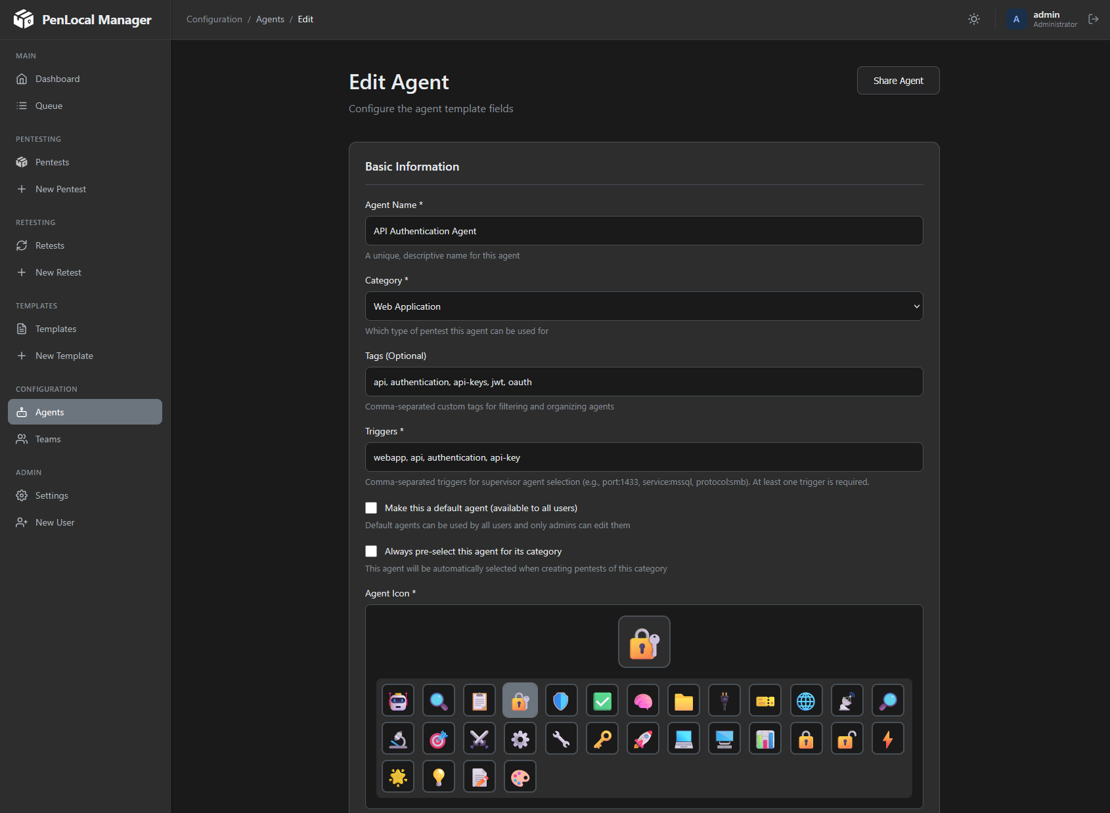
Task: Open the Agents breadcrumb link
Action: (270, 19)
